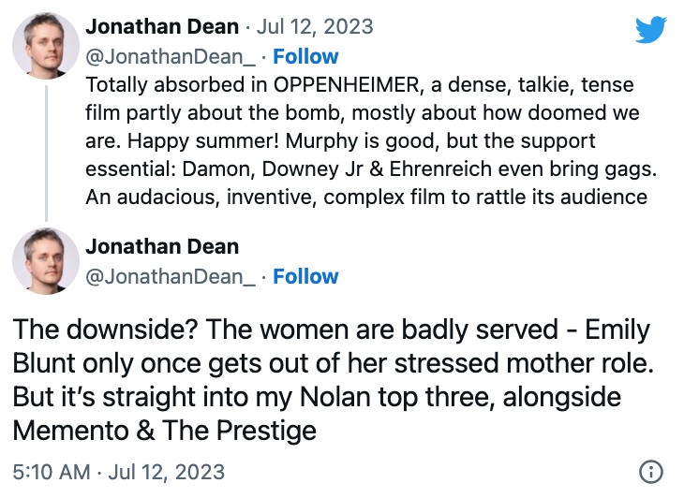Click the thread connector line between avatars

click(x=46, y=154)
